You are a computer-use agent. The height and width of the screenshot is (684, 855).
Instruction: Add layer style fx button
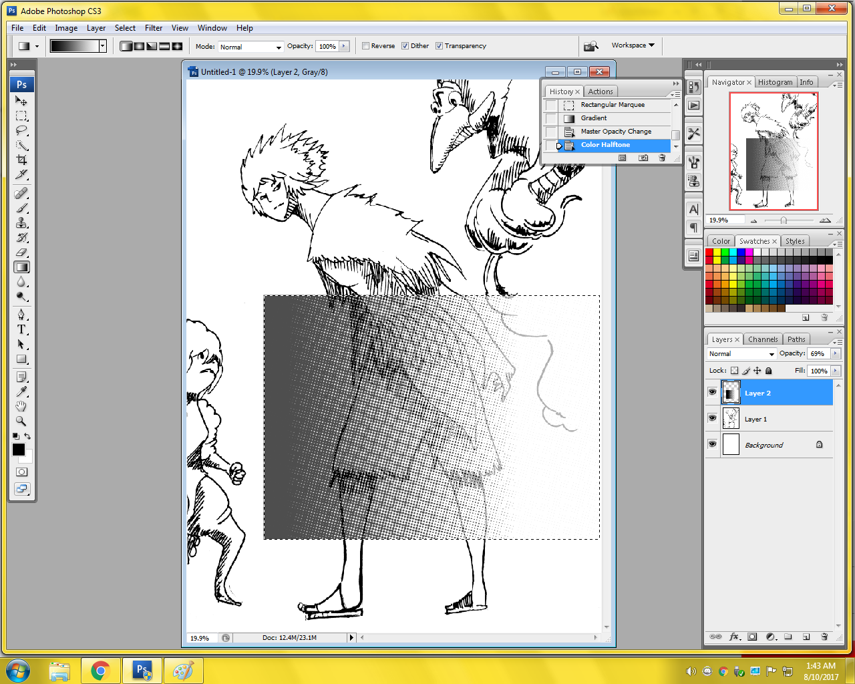coord(734,637)
